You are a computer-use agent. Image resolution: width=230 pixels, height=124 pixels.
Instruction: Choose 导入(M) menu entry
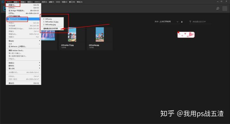coord(23,68)
